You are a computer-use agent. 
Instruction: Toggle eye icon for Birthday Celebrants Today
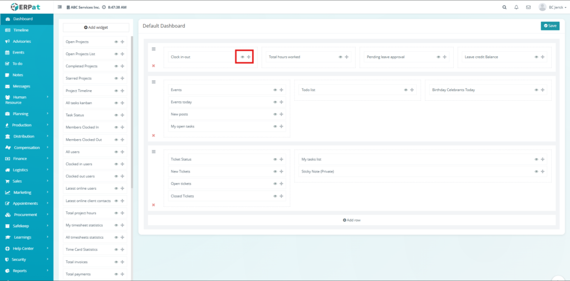(536, 90)
